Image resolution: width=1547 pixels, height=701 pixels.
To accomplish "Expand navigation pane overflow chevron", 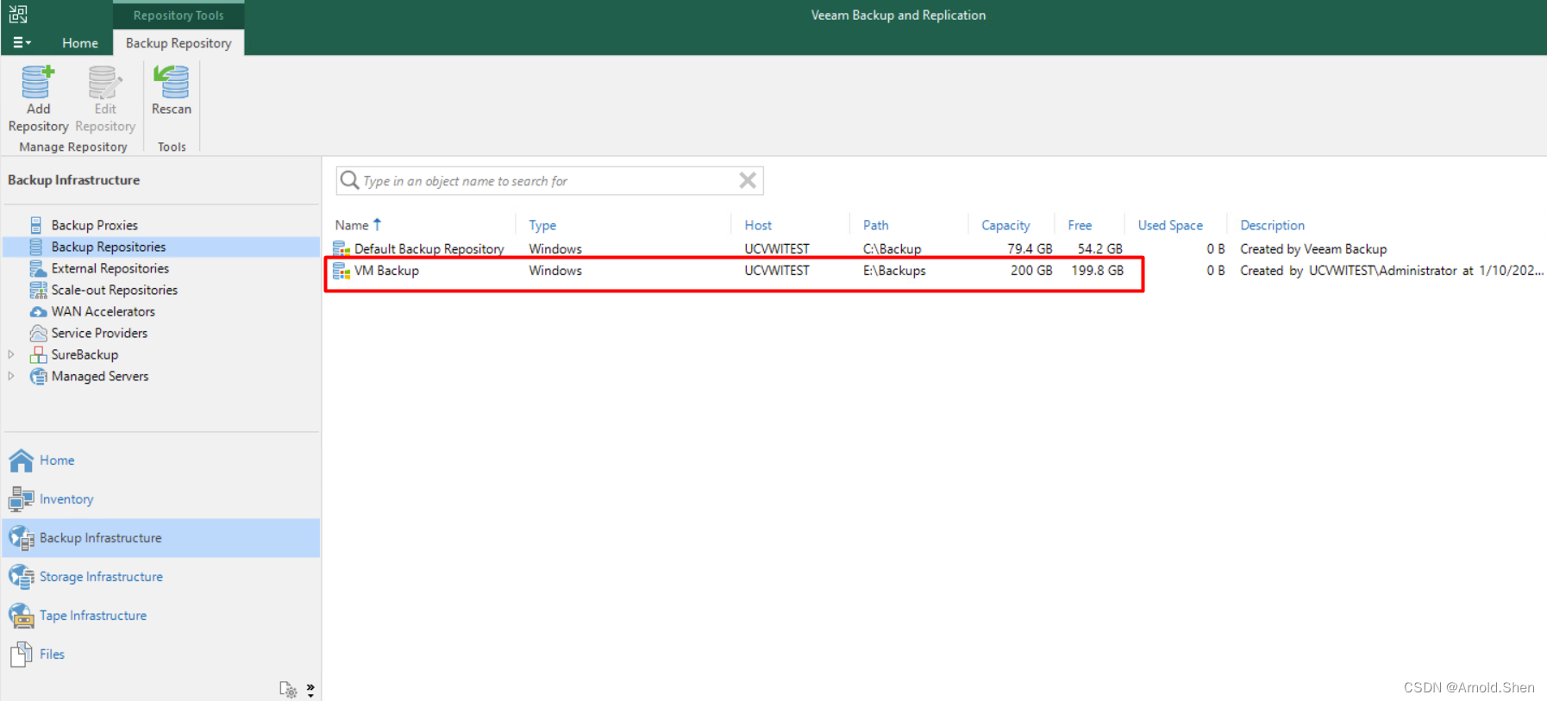I will (310, 690).
